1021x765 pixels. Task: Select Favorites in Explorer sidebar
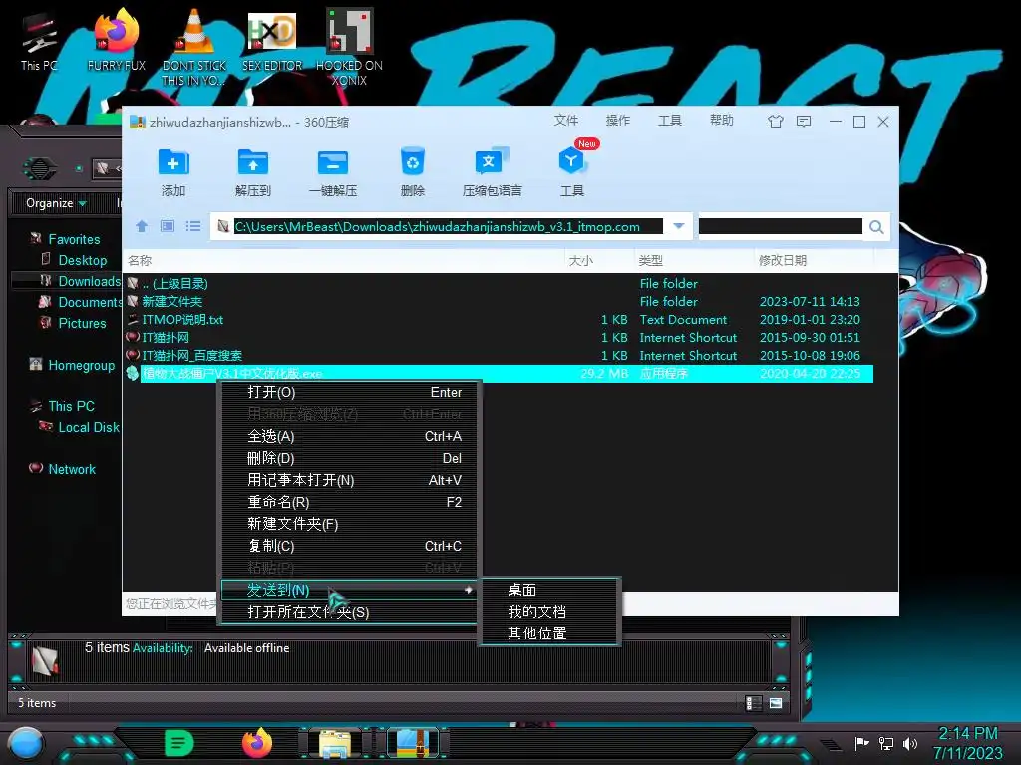pos(74,239)
